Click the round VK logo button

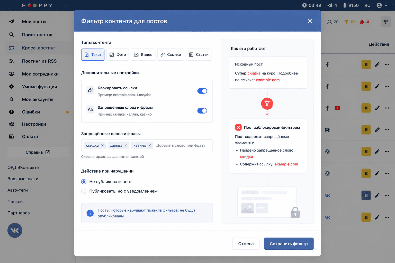(15, 230)
